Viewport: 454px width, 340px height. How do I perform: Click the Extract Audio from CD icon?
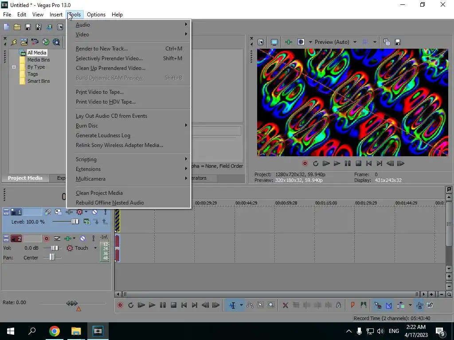coord(46,42)
